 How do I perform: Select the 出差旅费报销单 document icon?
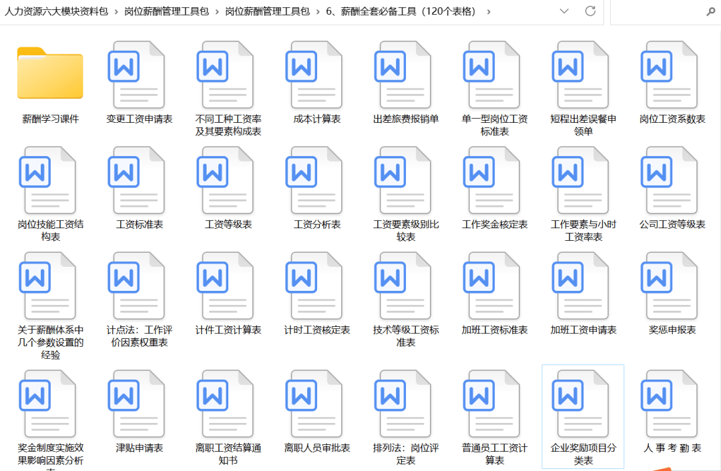[403, 75]
